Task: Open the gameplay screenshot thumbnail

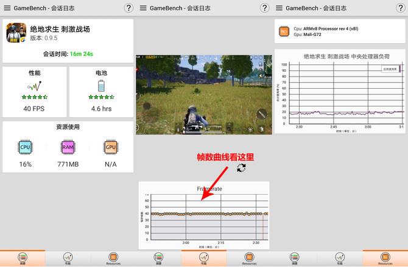Action: point(204,94)
